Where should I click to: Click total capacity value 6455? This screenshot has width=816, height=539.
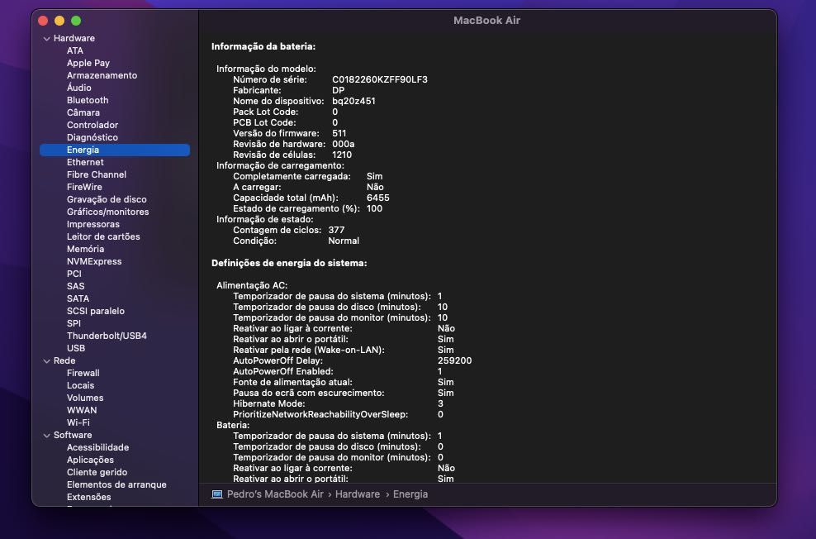(x=377, y=198)
